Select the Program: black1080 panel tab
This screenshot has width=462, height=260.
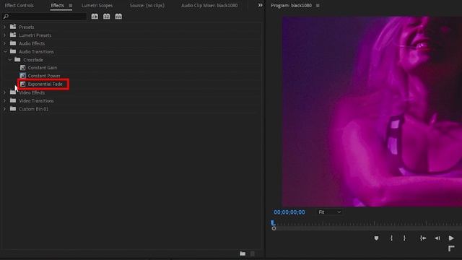point(291,5)
